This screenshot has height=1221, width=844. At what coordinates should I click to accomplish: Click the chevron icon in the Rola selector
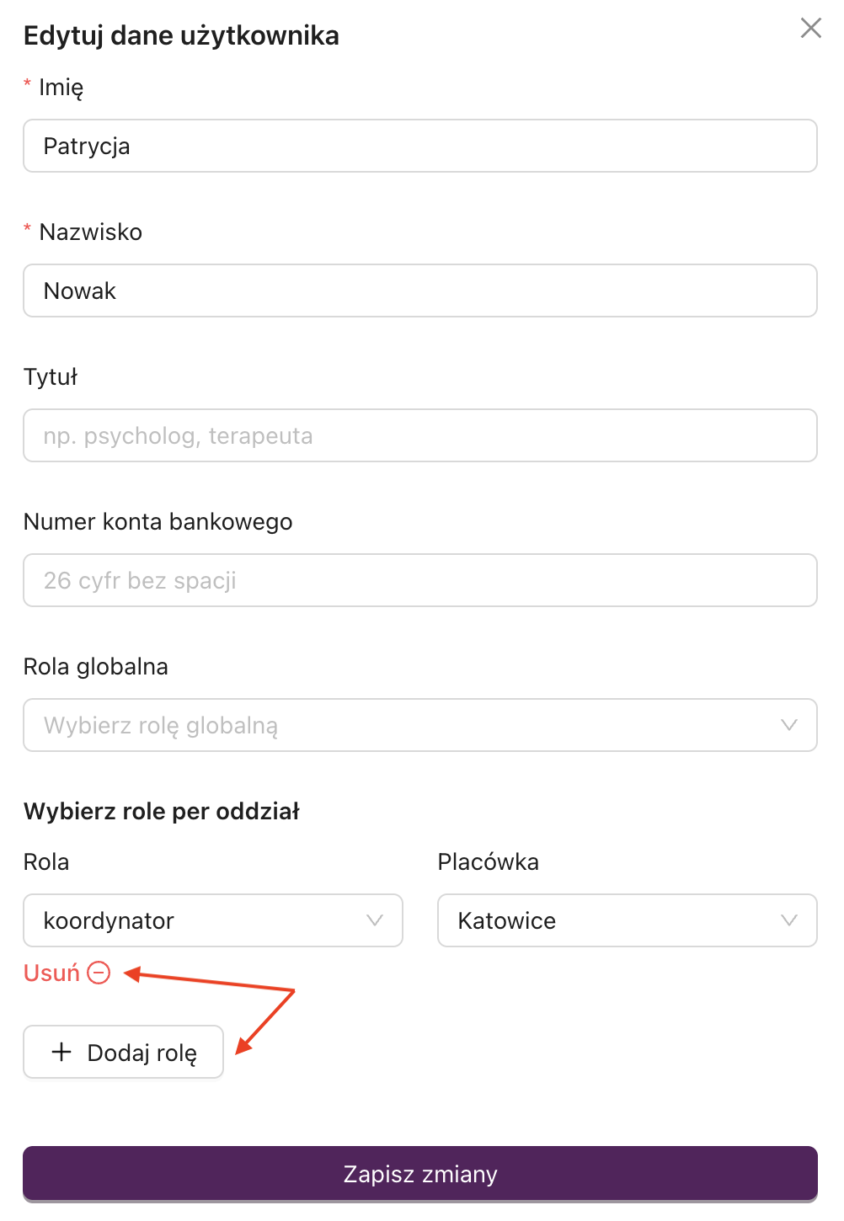pyautogui.click(x=374, y=920)
